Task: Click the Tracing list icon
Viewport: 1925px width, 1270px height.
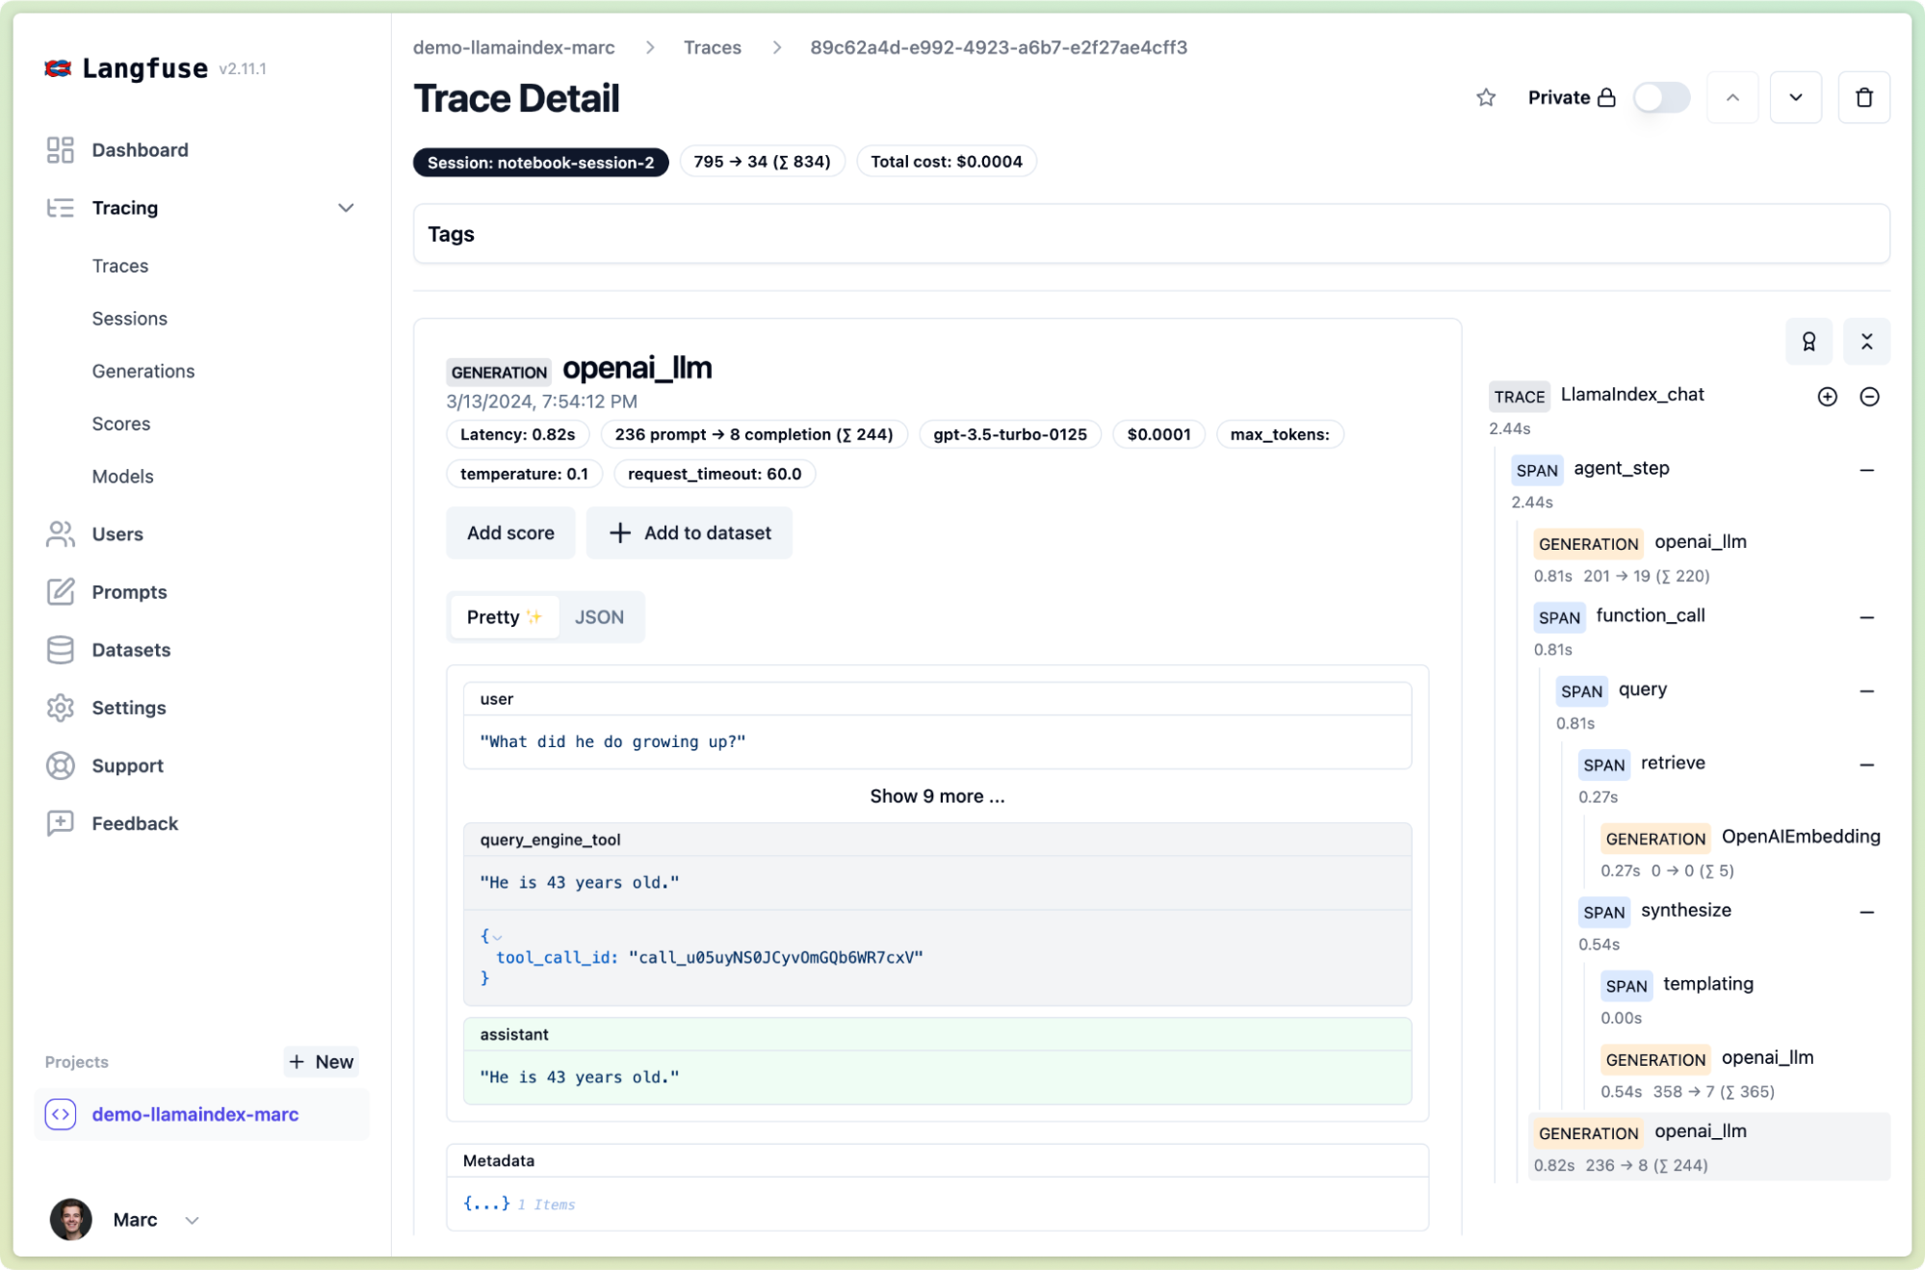Action: click(x=60, y=208)
